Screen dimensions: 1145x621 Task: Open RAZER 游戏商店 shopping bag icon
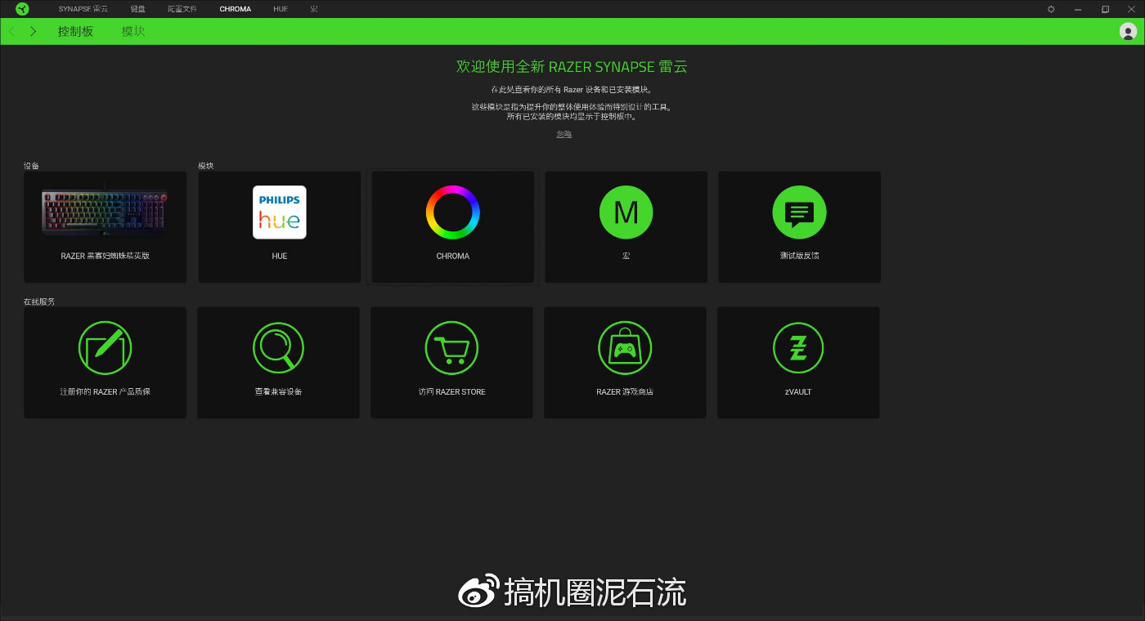click(626, 347)
